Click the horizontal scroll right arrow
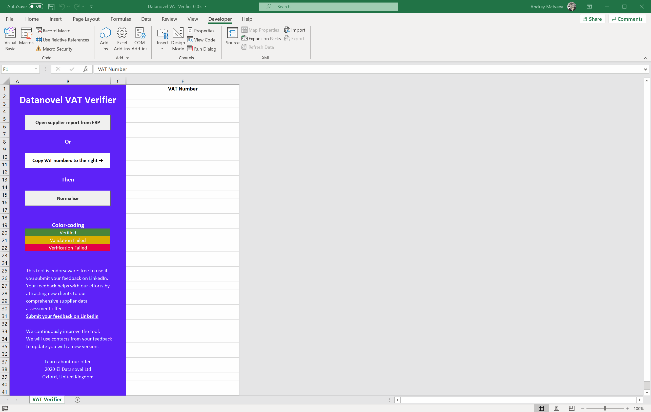The width and height of the screenshot is (651, 412). [x=640, y=400]
